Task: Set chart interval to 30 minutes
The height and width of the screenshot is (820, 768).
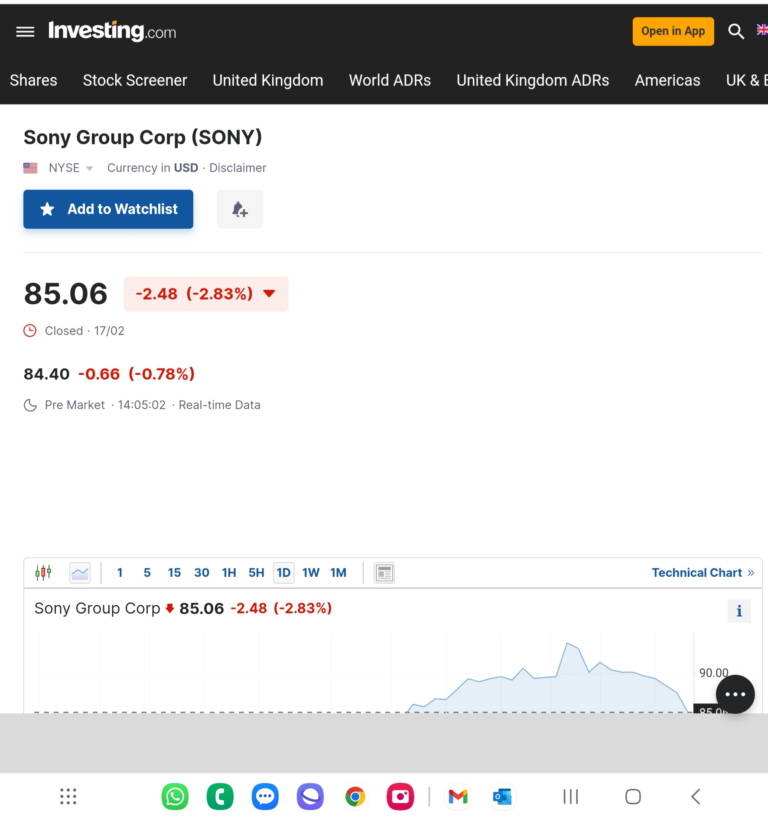Action: 202,573
